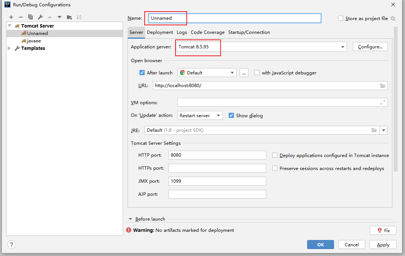
Task: Click the OK button
Action: pos(321,244)
